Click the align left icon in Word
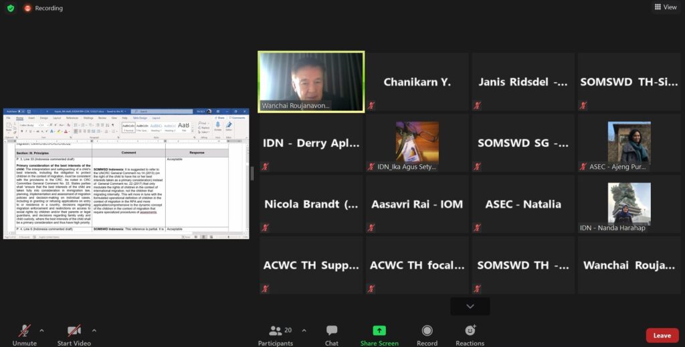 (x=76, y=131)
